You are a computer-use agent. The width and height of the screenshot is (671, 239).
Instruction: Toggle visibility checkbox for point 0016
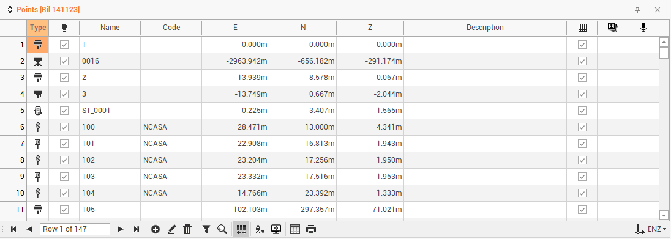64,61
